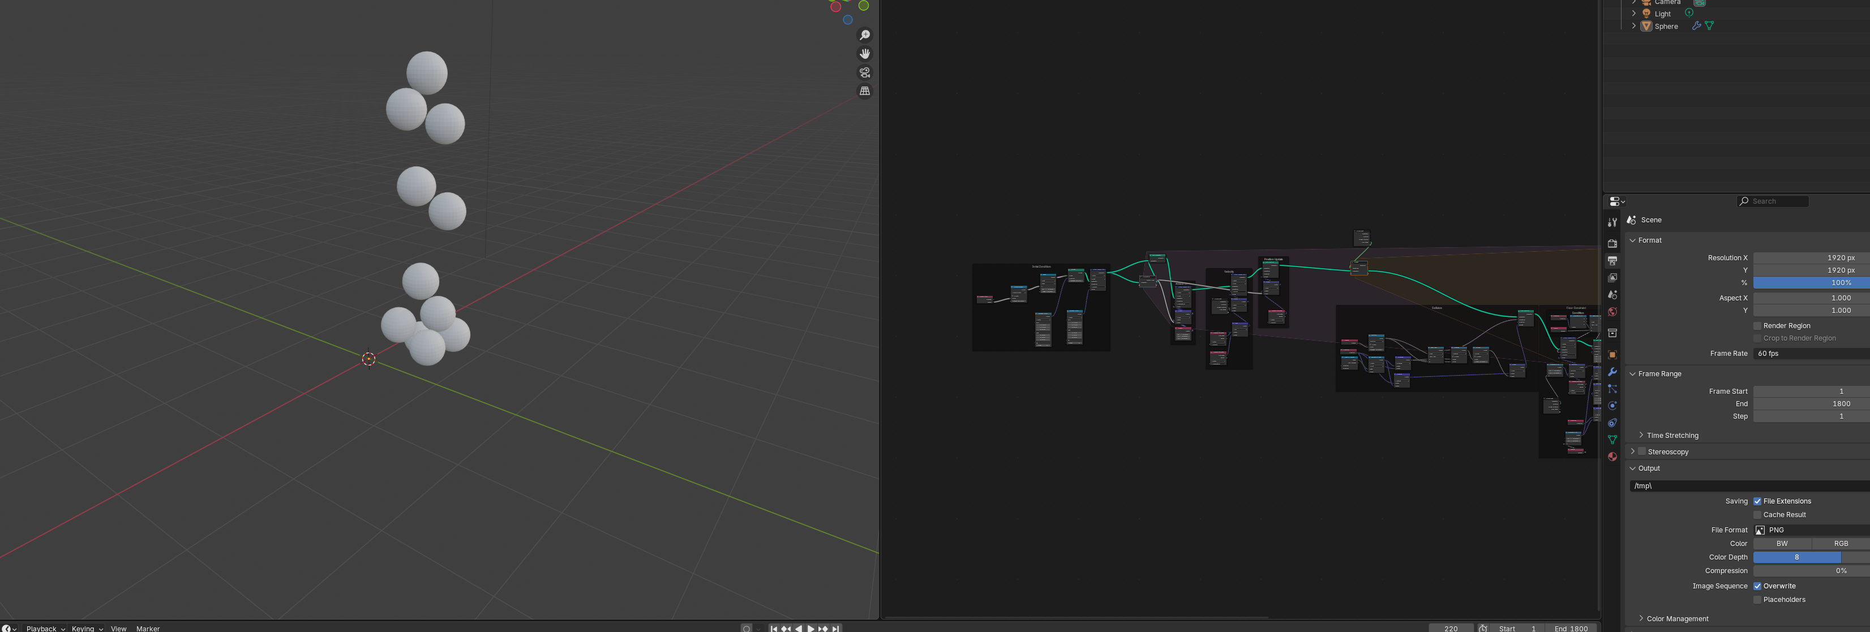Image resolution: width=1870 pixels, height=632 pixels.
Task: Open the Object Data mesh tab
Action: pos(1612,440)
